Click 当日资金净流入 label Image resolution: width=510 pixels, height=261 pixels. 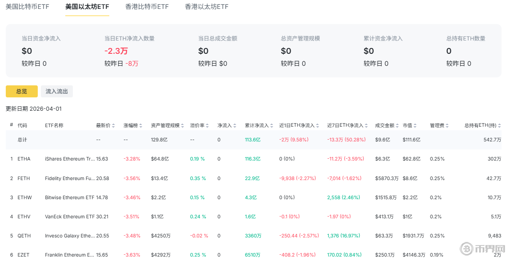pos(41,38)
